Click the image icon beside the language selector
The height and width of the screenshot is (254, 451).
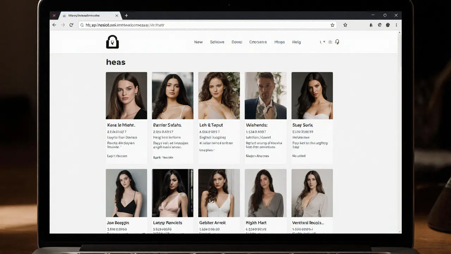click(330, 42)
